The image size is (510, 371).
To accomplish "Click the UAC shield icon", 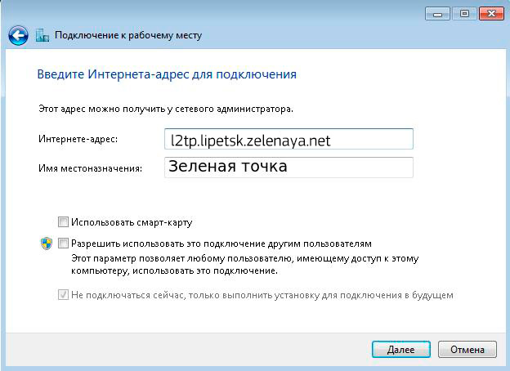I will (x=47, y=244).
